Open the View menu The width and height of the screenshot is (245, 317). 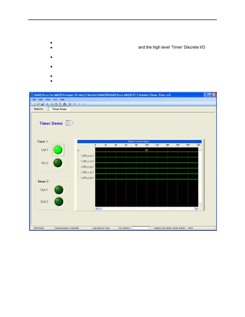[x=48, y=100]
